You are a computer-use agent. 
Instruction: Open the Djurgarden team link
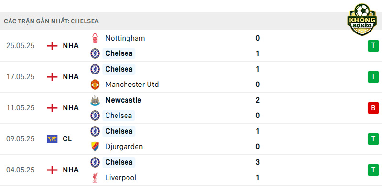coord(124,147)
